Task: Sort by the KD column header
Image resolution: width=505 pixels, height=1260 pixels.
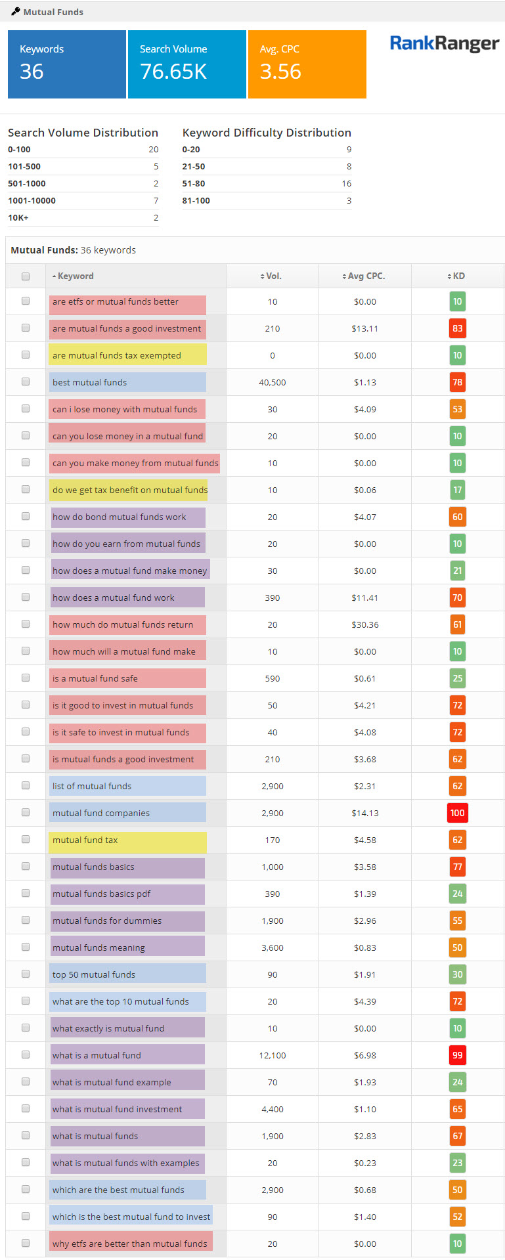Action: (458, 276)
